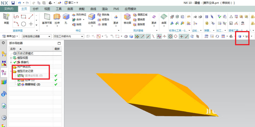Toggle the snap Midpoint option
The image size is (255, 127).
click(148, 36)
